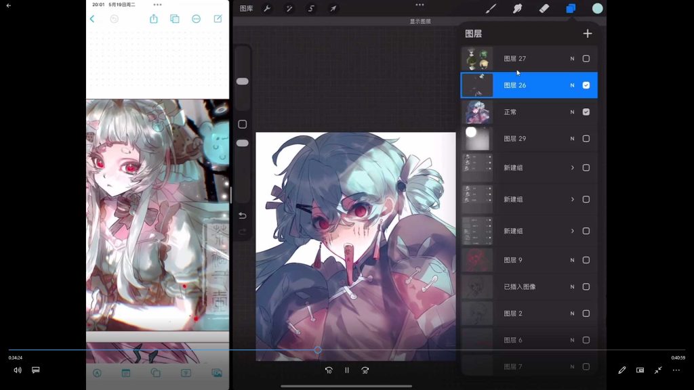Enable visibility of 图层 29
Viewport: 694px width, 390px height.
click(586, 139)
